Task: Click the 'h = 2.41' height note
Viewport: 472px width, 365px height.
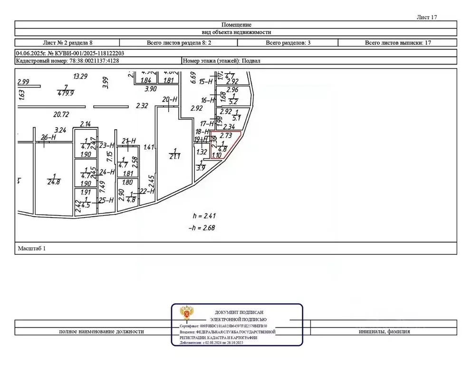Action: (x=204, y=215)
